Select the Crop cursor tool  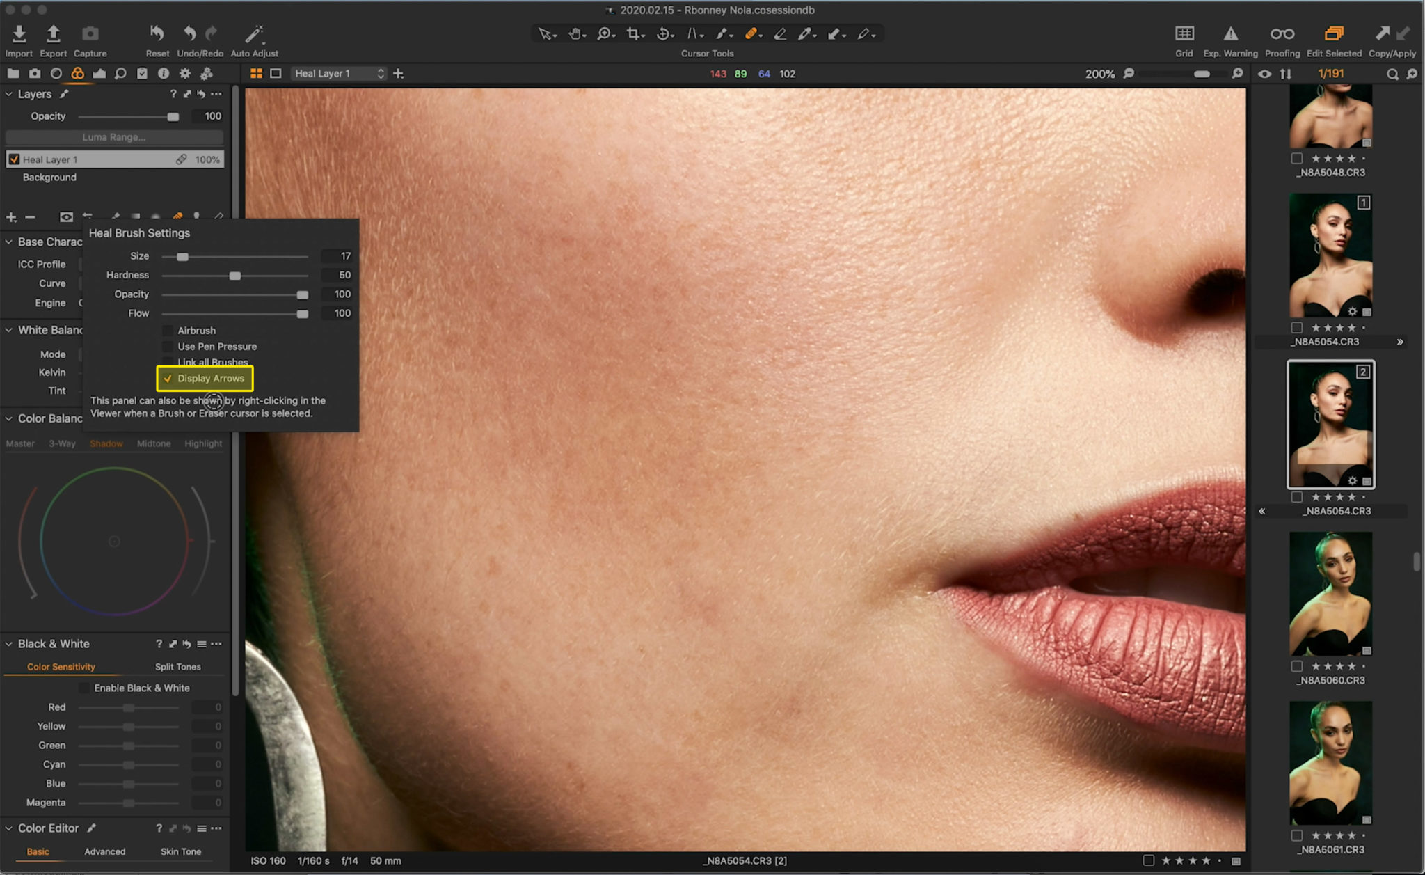634,33
